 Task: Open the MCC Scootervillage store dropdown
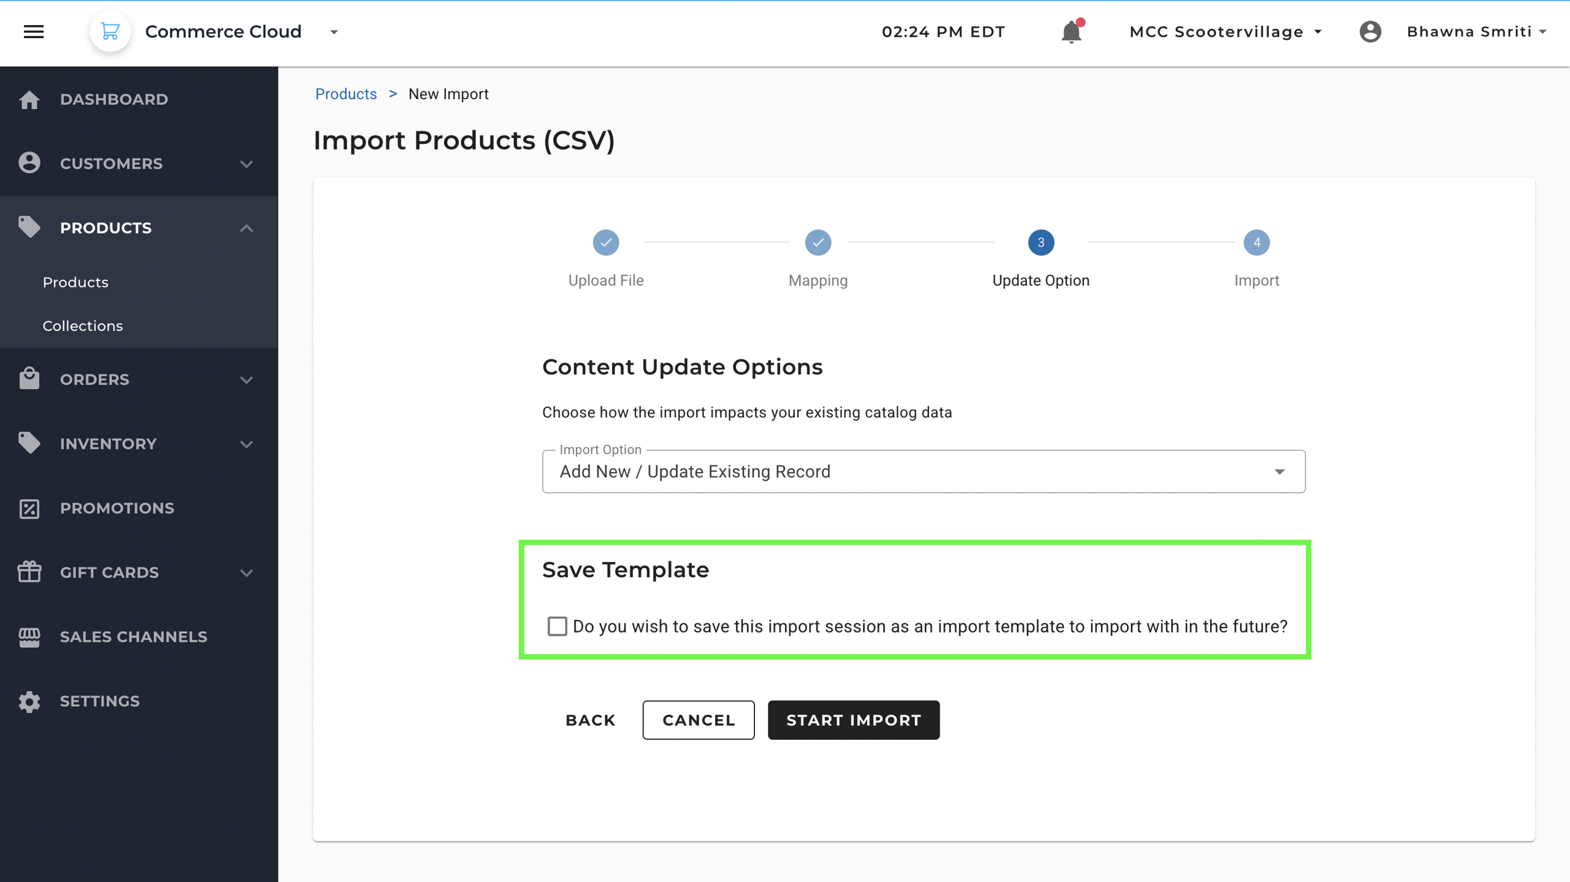click(1225, 32)
